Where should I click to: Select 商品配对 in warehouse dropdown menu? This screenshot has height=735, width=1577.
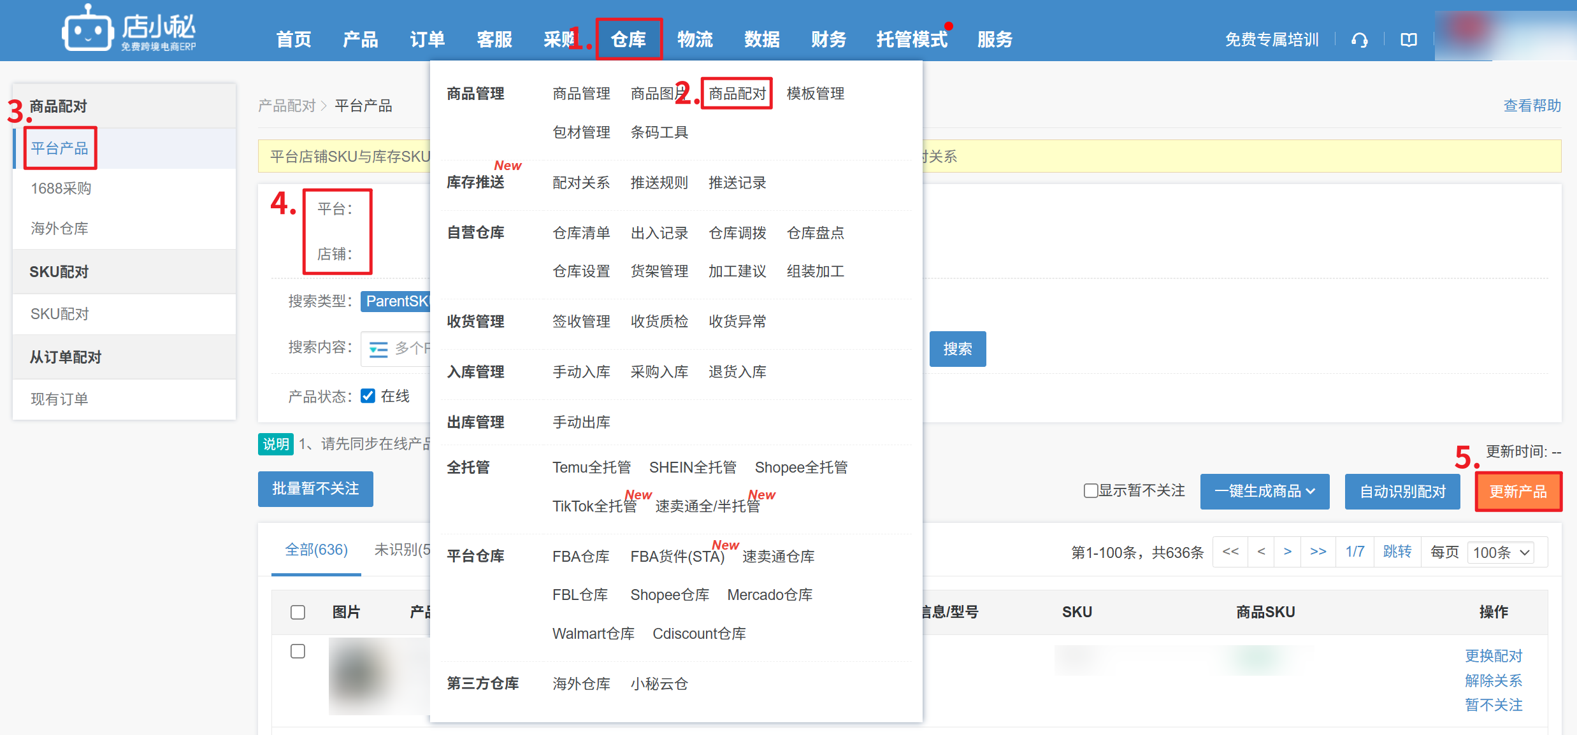pos(737,94)
